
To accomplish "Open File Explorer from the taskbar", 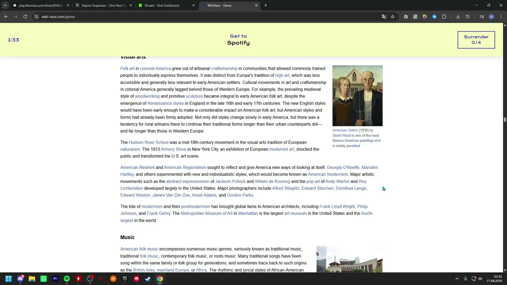I will pyautogui.click(x=32, y=279).
